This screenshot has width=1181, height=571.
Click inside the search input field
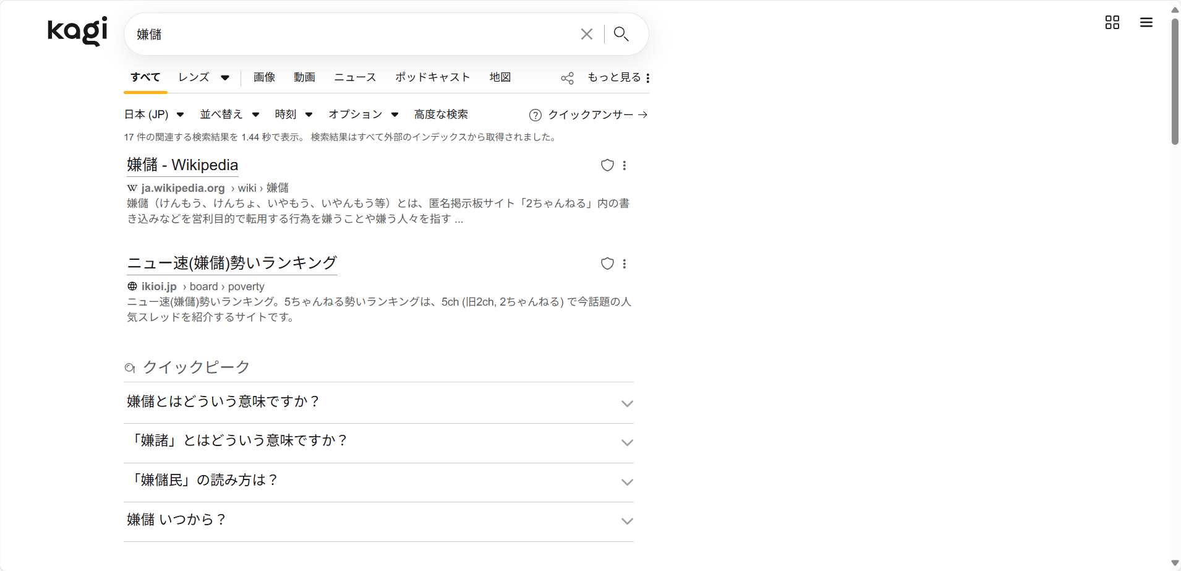click(x=352, y=34)
